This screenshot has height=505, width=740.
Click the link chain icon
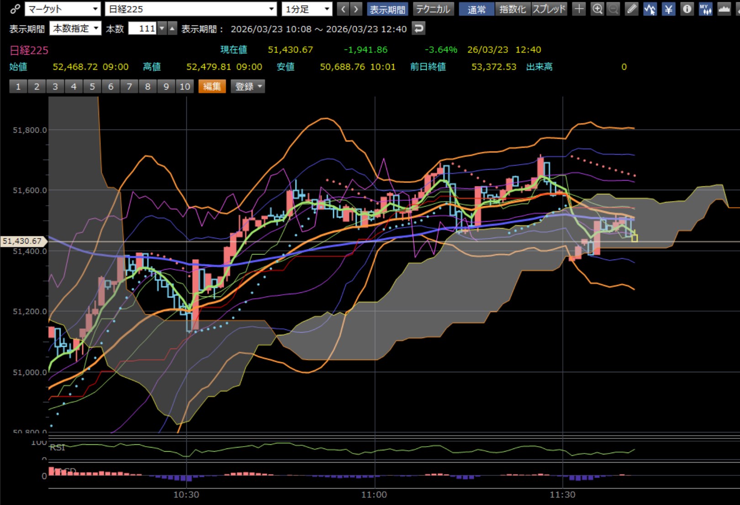(x=15, y=9)
